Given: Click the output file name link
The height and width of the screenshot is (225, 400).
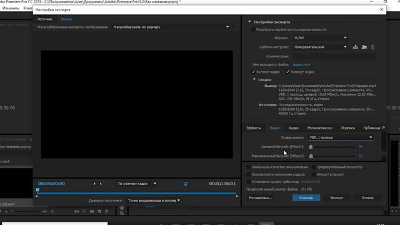Looking at the screenshot, I should click(x=301, y=65).
